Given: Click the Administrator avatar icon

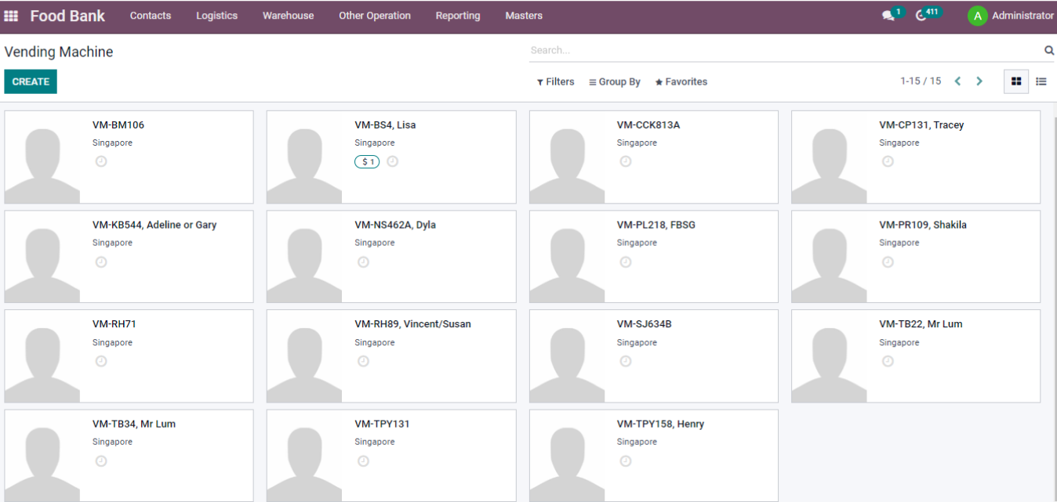Looking at the screenshot, I should [977, 16].
